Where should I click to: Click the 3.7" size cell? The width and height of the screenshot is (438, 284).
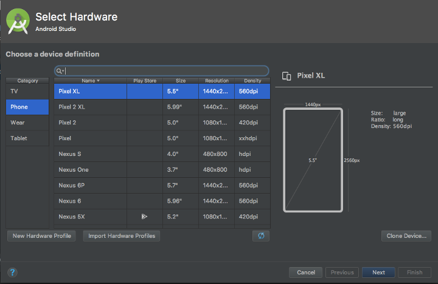(181, 170)
